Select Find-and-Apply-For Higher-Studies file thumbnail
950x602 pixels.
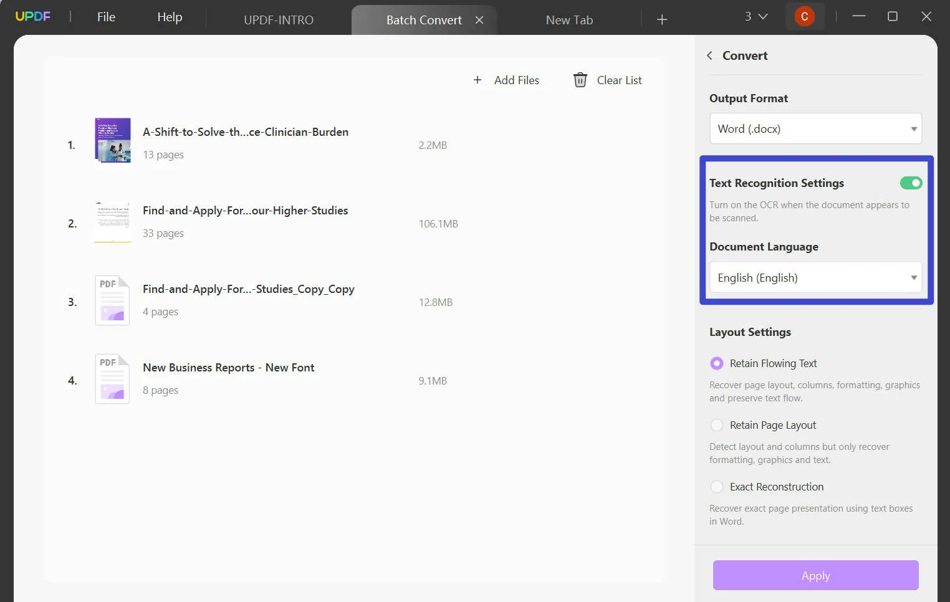point(113,221)
